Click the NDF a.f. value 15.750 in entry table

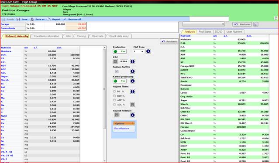point(52,66)
